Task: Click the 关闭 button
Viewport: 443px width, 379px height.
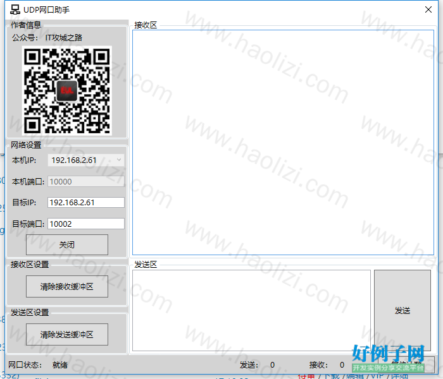Action: (67, 245)
